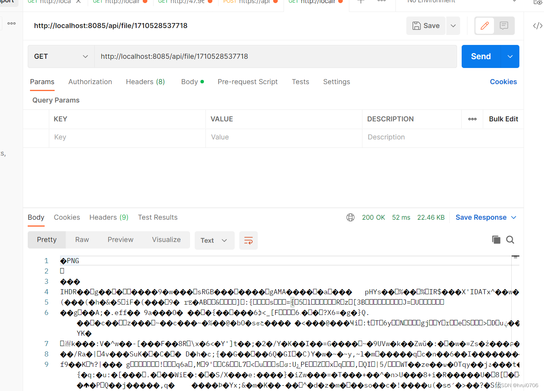The image size is (544, 391).
Task: Click the Query Params heading
Action: click(56, 100)
